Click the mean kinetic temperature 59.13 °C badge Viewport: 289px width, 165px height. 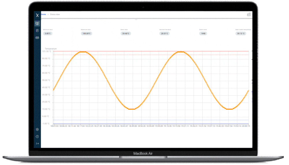[241, 33]
